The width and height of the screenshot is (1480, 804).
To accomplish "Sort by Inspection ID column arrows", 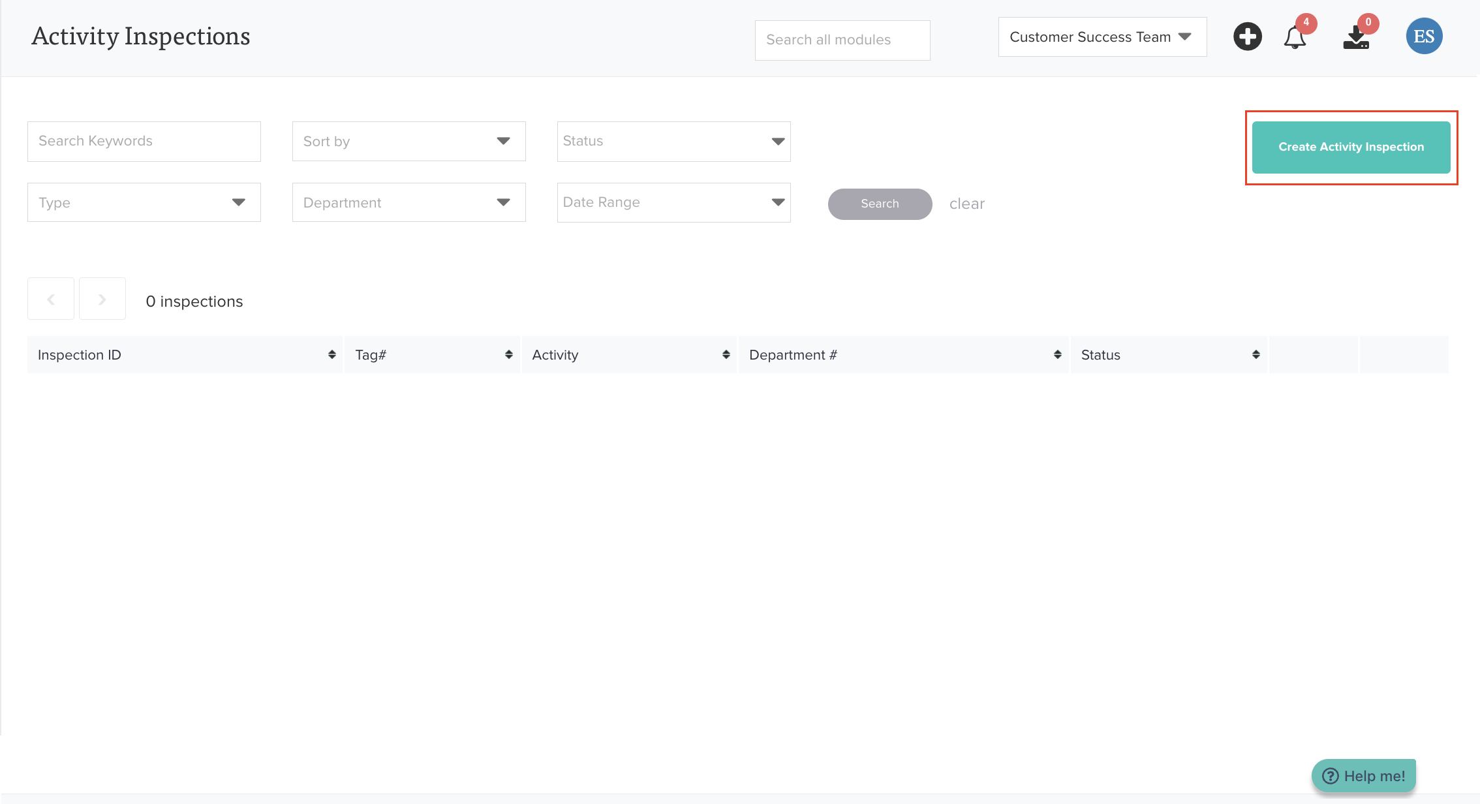I will [x=332, y=354].
